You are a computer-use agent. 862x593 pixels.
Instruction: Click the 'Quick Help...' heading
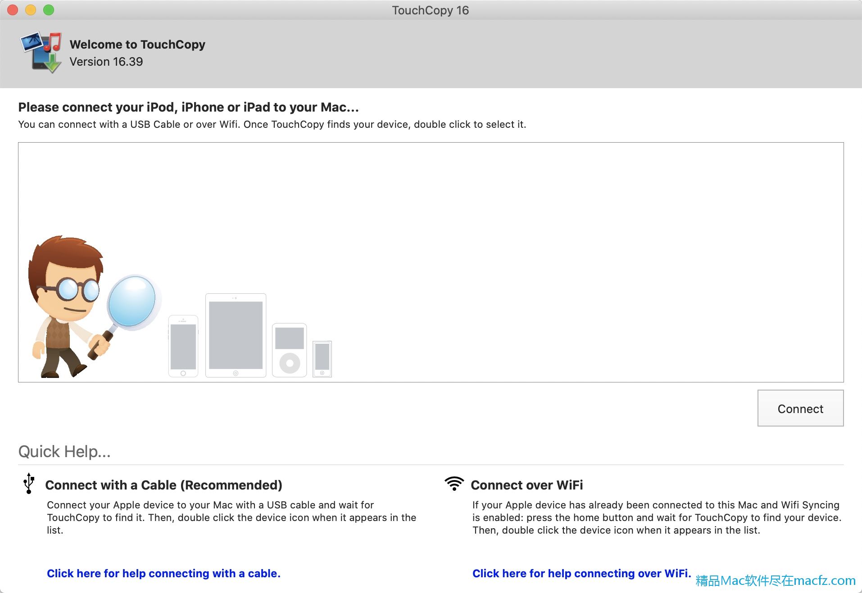(64, 451)
